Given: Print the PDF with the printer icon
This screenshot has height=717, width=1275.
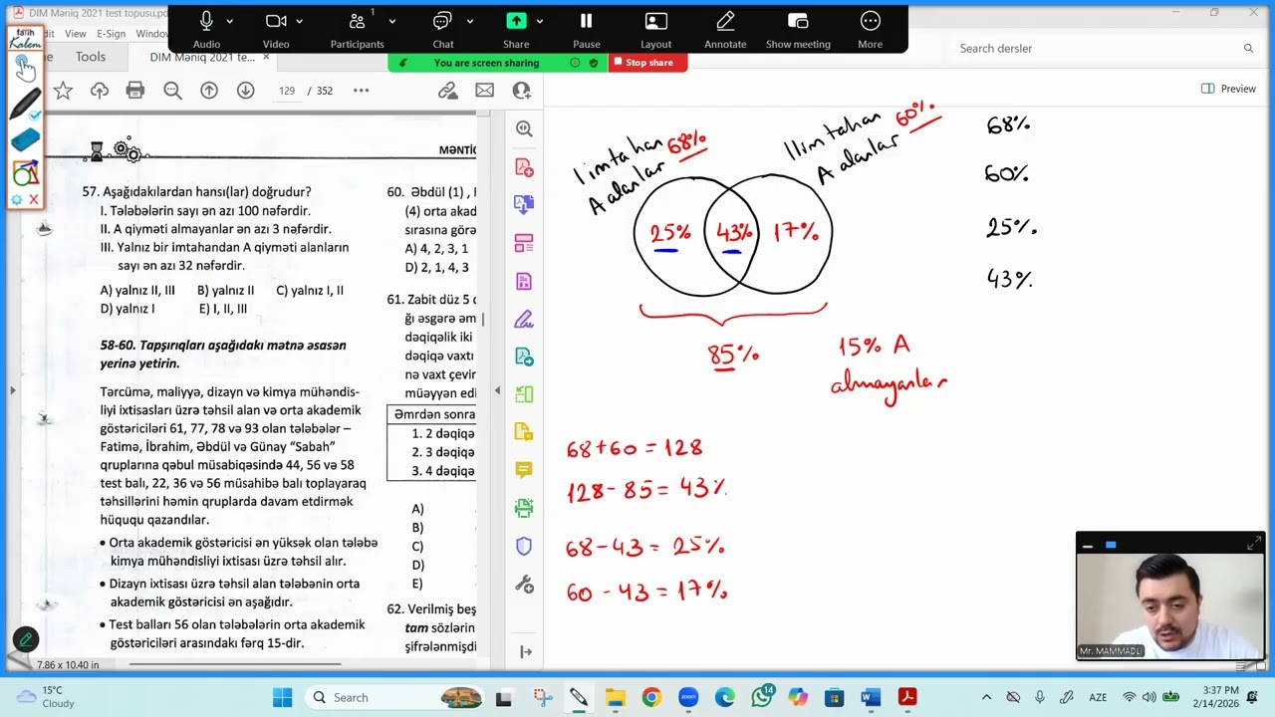Looking at the screenshot, I should 135,91.
